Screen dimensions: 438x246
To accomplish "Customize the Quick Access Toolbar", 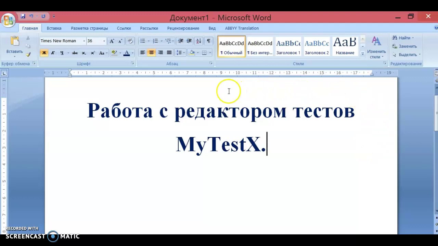I will [x=54, y=16].
